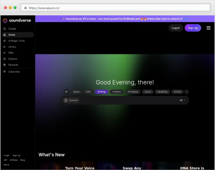Screen dimensions: 215x170
Task: Open the Affiliate link in sidebar footer
Action: point(14,160)
